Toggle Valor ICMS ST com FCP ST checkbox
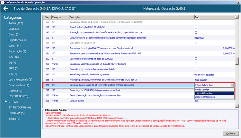 (x=196, y=43)
